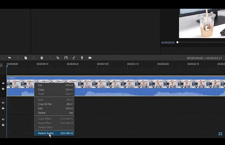Click the microphone voiceover icon
225x145 pixels.
point(82,58)
